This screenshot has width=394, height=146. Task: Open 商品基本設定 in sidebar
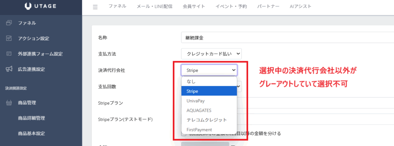(x=32, y=133)
